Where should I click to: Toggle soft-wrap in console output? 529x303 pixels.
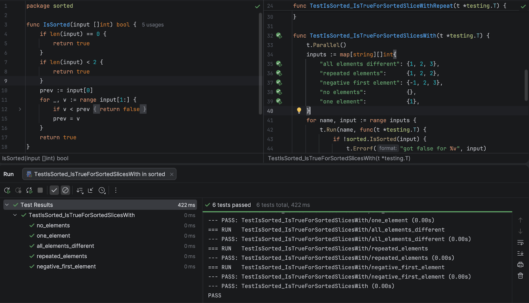point(520,242)
